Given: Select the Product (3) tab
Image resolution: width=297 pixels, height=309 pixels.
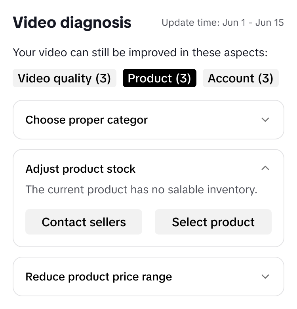Looking at the screenshot, I should (159, 78).
